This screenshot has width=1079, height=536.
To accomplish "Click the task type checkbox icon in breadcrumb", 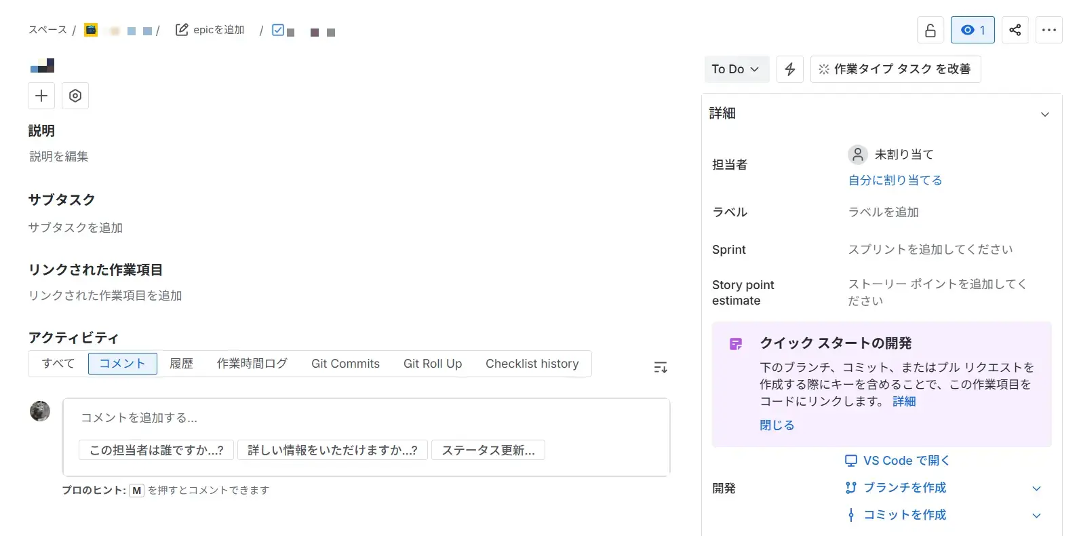I will (278, 30).
